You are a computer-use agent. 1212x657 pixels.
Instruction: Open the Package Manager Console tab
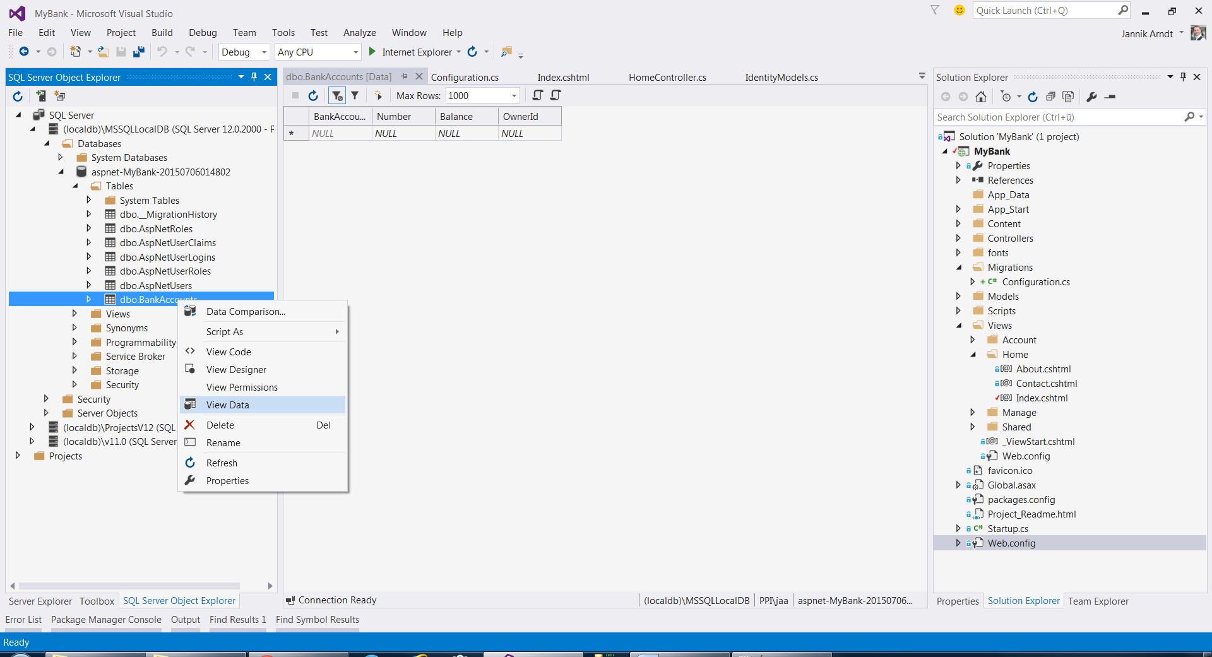106,620
